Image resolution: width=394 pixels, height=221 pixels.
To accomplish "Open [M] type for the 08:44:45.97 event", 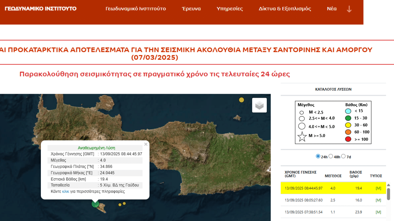I will click(x=378, y=188).
